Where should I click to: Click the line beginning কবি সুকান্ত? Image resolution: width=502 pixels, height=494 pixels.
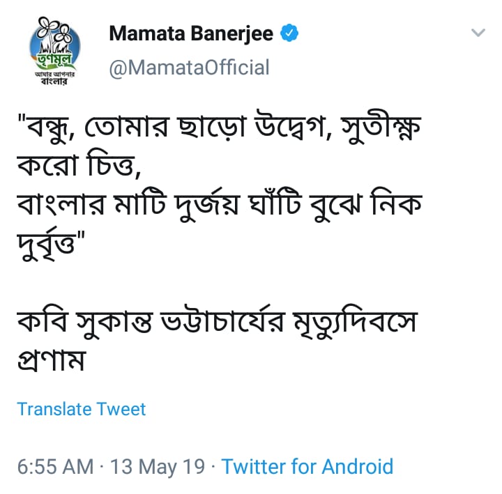point(218,321)
